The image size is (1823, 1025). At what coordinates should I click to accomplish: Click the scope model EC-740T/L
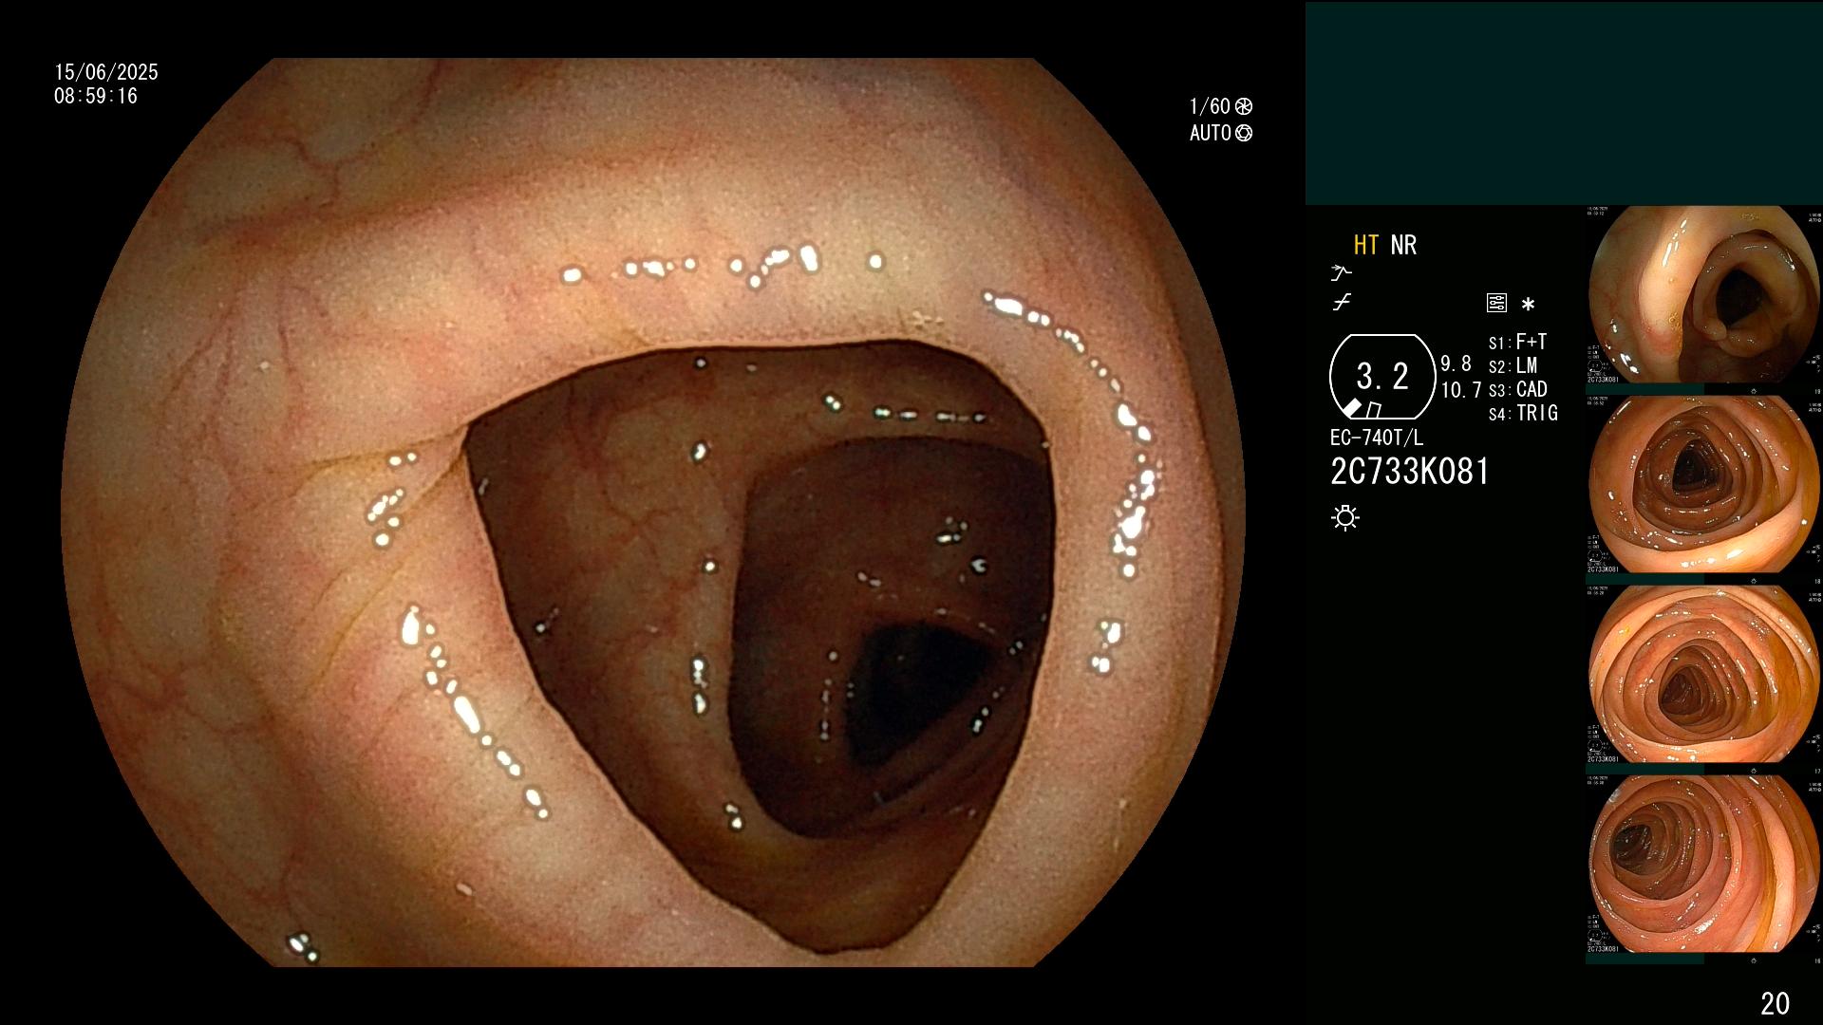(x=1377, y=438)
